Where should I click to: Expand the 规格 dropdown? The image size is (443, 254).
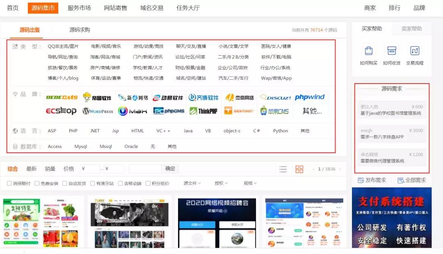(250, 184)
